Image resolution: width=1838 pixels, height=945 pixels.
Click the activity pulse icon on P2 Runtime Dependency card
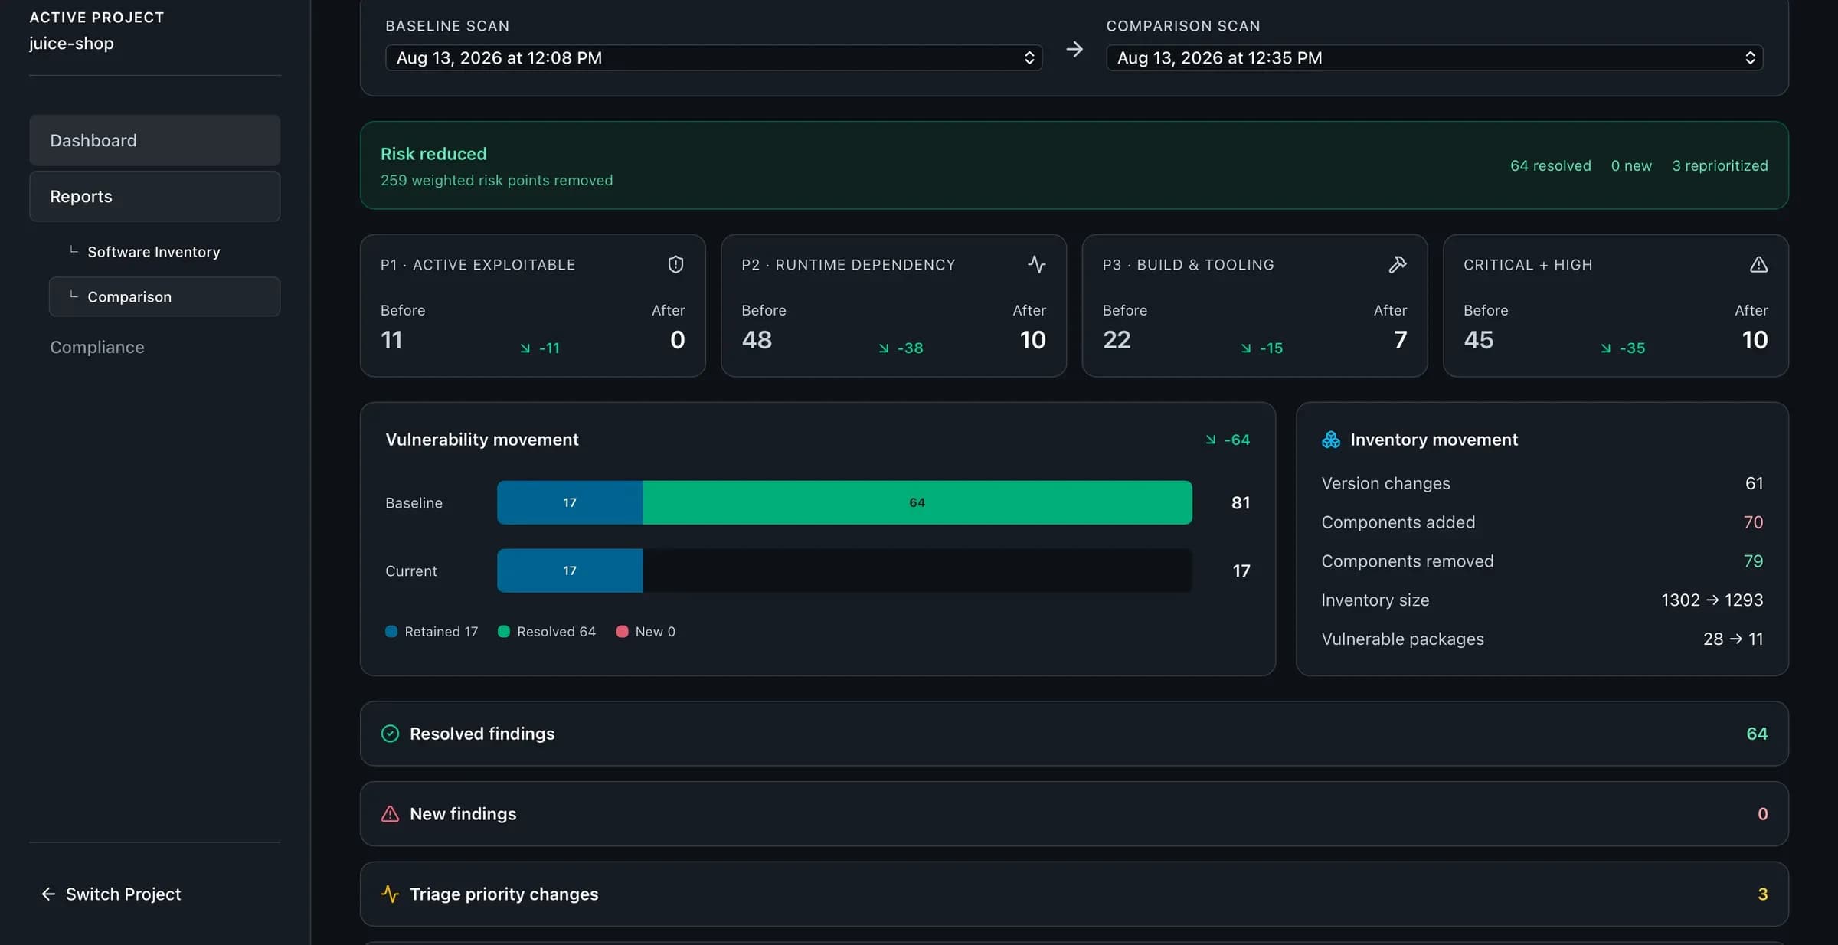point(1036,264)
